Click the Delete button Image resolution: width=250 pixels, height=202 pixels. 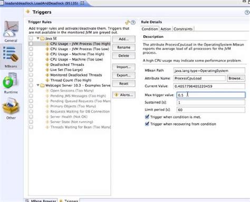(124, 56)
